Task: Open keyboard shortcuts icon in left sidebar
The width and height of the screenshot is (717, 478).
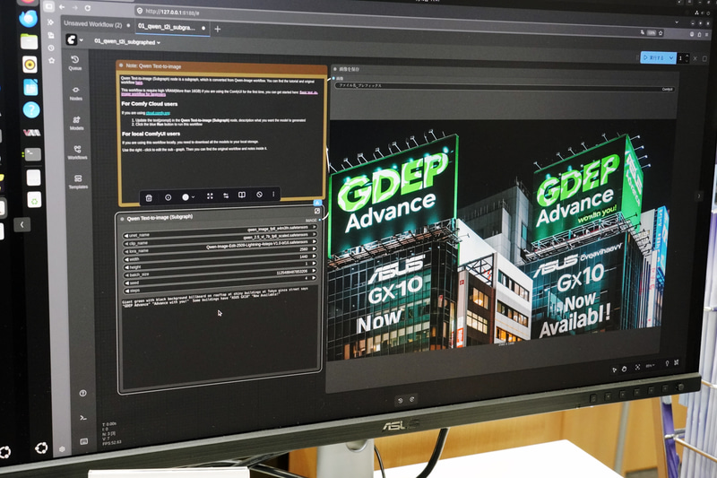Action: (83, 441)
